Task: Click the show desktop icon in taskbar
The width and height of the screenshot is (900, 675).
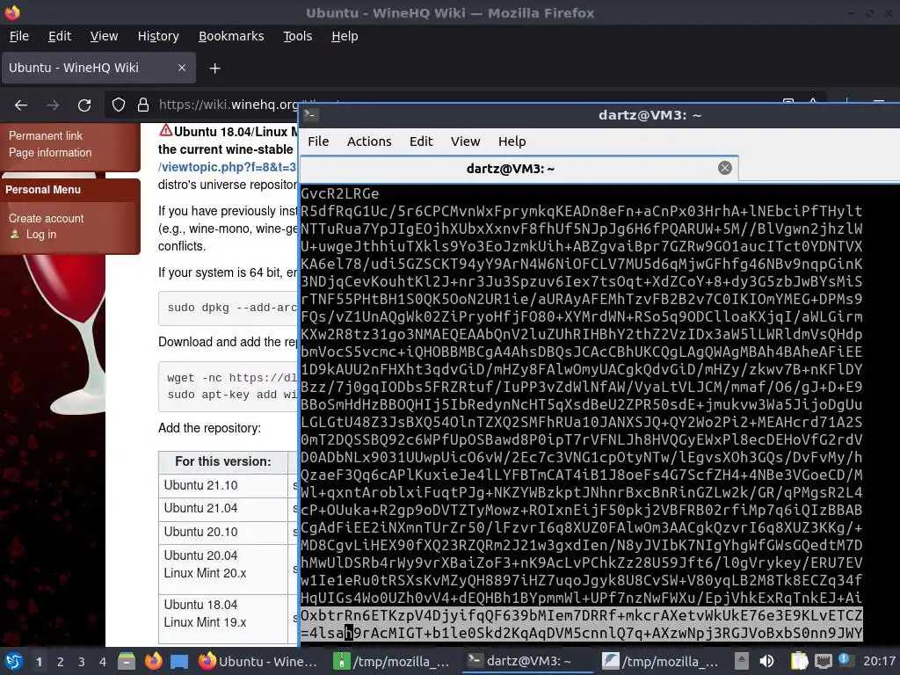Action: [179, 661]
